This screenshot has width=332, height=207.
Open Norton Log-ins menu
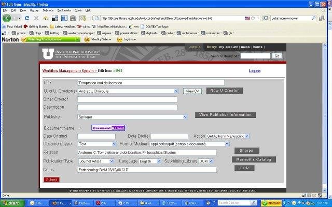click(x=126, y=39)
